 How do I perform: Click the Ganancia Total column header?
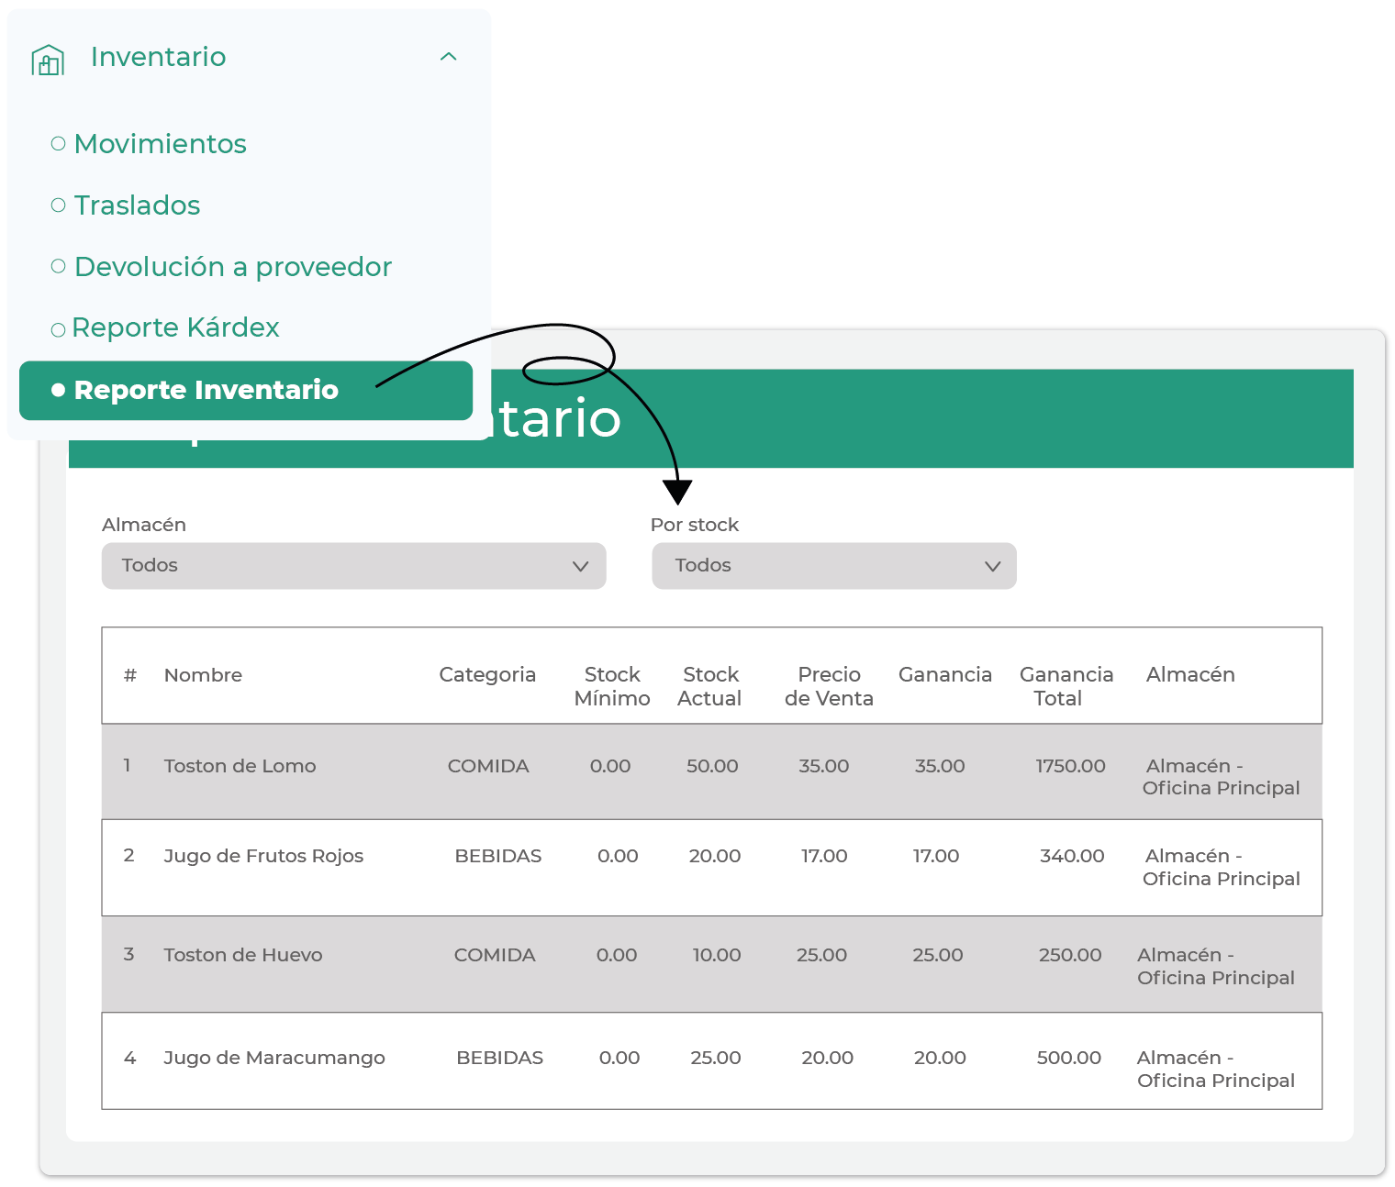[x=1066, y=686]
